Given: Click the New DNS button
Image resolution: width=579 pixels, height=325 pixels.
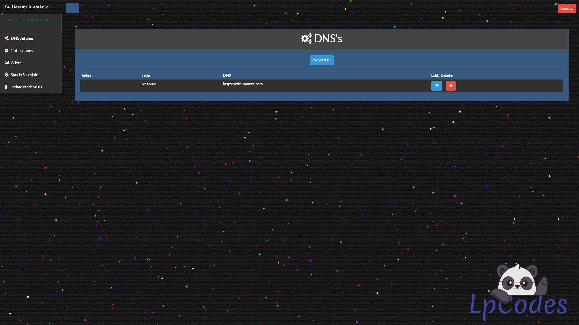Looking at the screenshot, I should [x=322, y=60].
